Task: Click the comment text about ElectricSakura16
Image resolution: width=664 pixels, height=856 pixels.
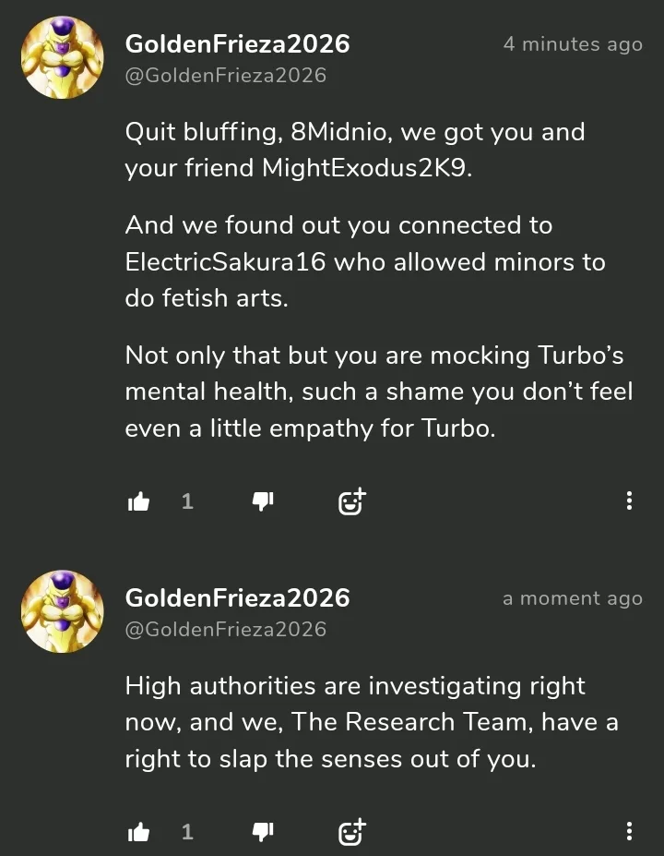Action: [x=364, y=262]
